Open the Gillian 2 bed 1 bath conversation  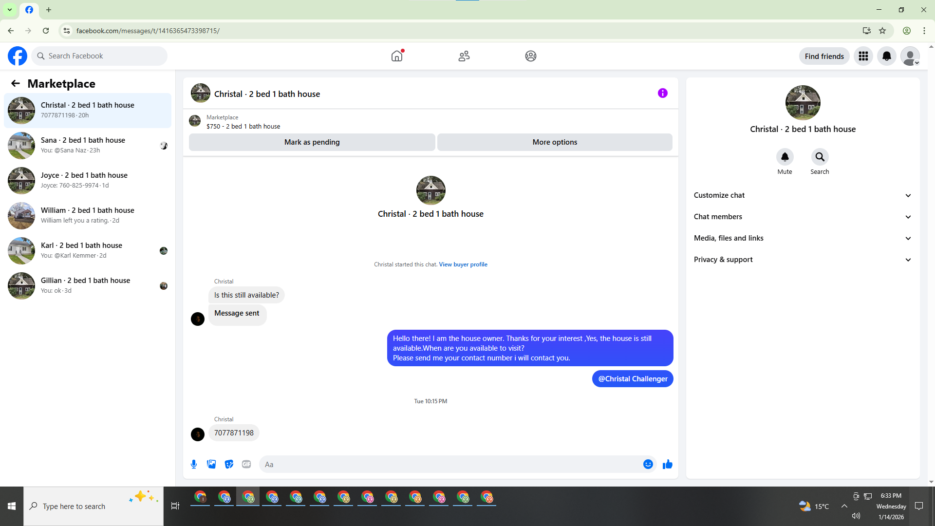click(88, 285)
